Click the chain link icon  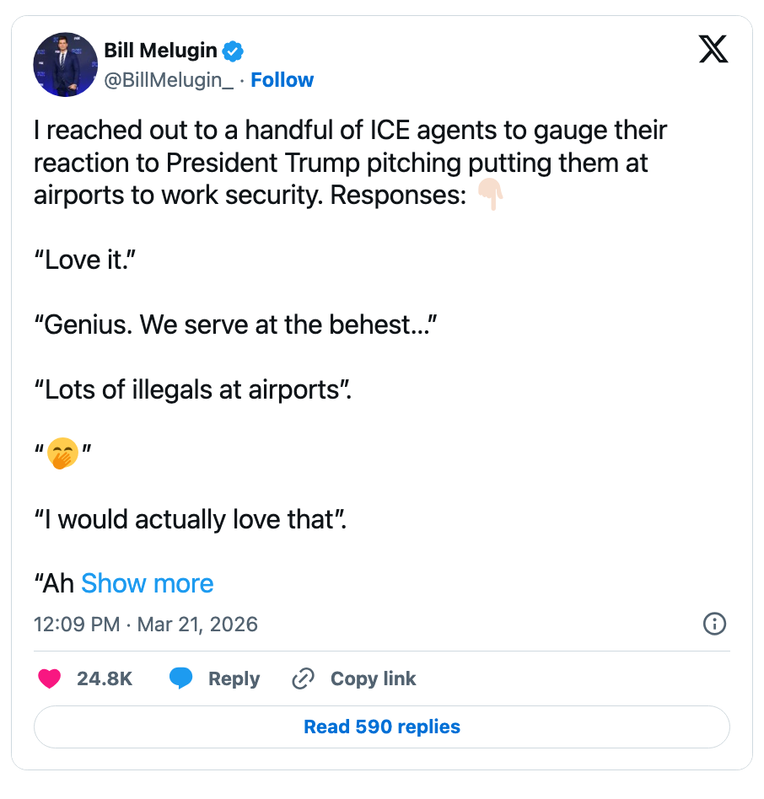click(x=303, y=678)
